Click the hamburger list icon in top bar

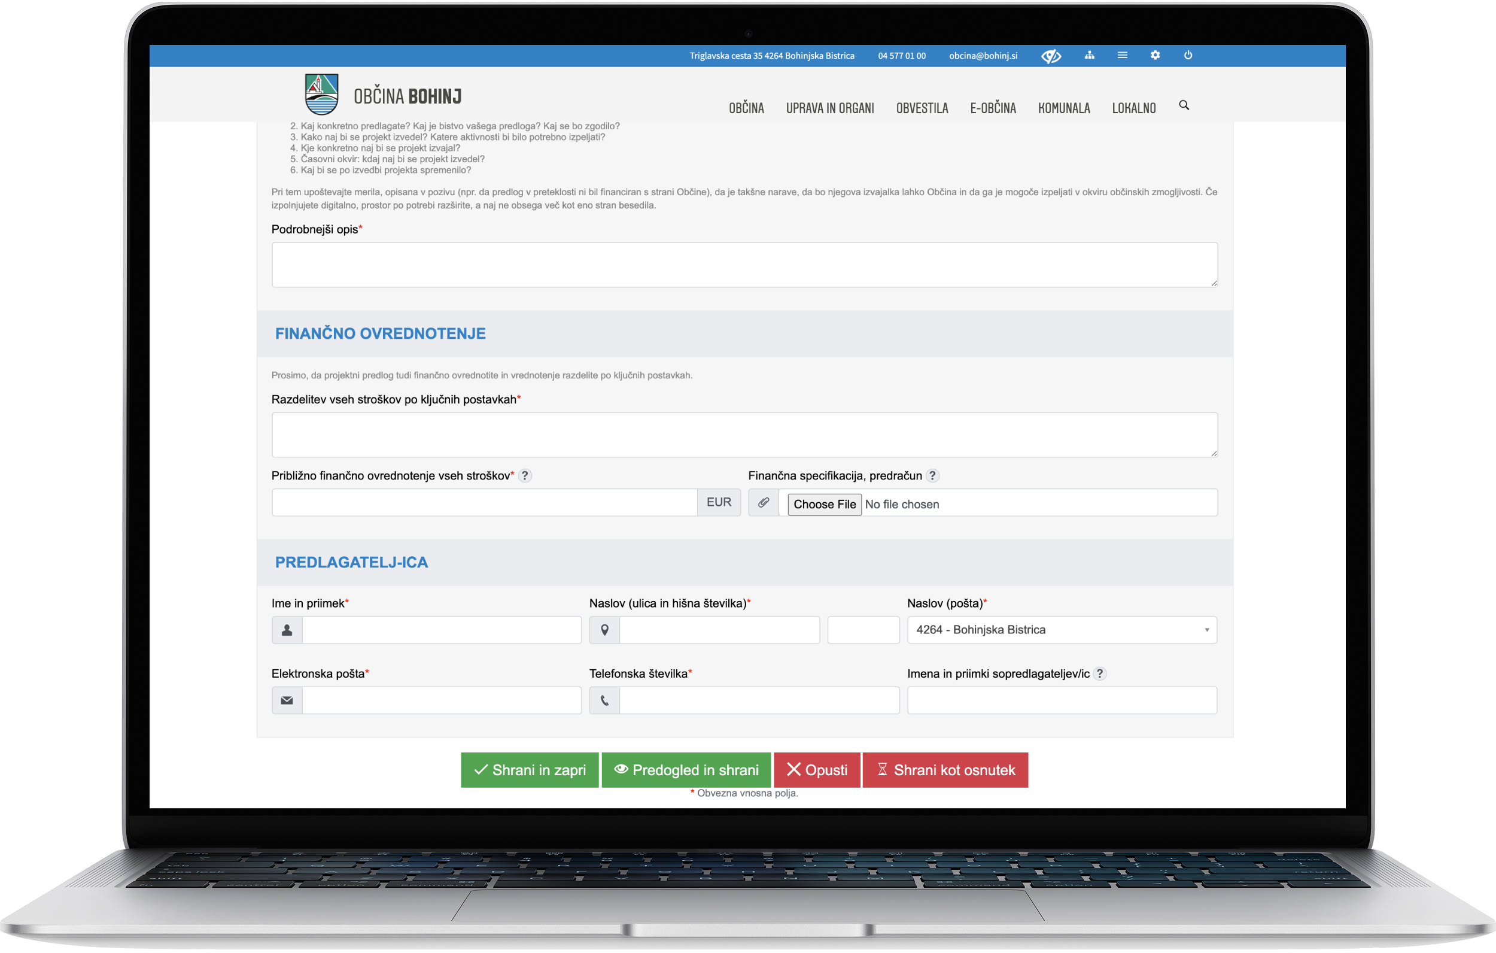click(x=1122, y=55)
